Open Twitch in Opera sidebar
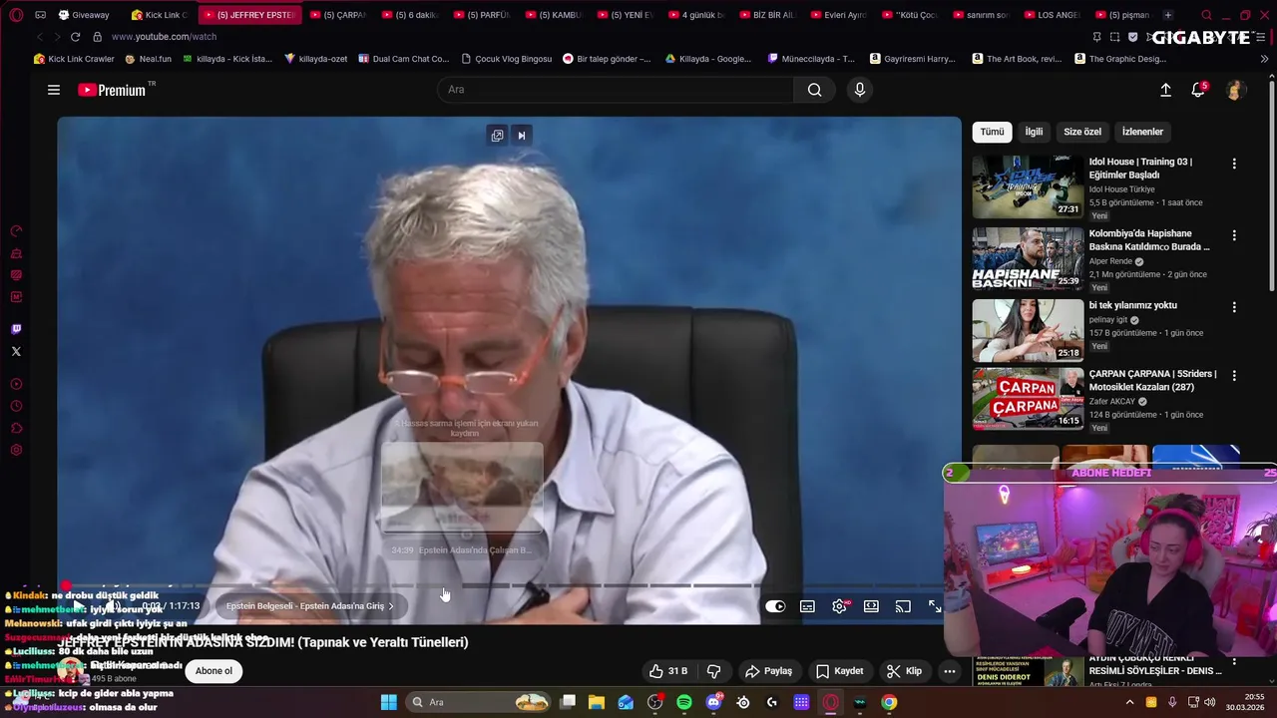 [x=16, y=329]
